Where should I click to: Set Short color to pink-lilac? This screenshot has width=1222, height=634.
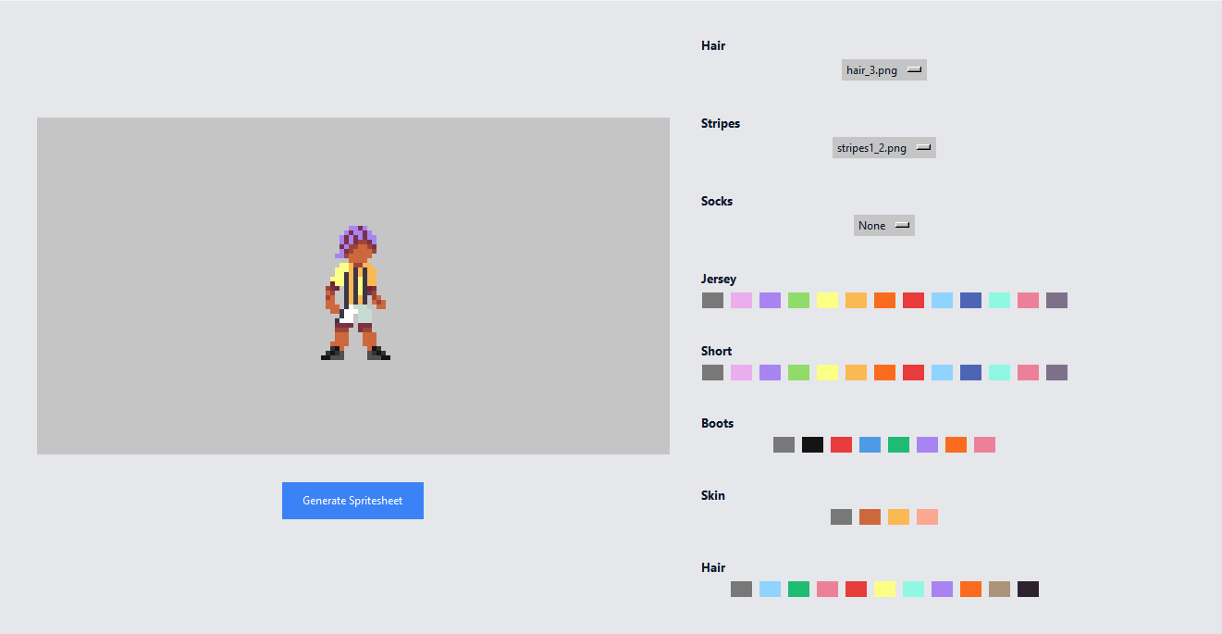tap(741, 373)
